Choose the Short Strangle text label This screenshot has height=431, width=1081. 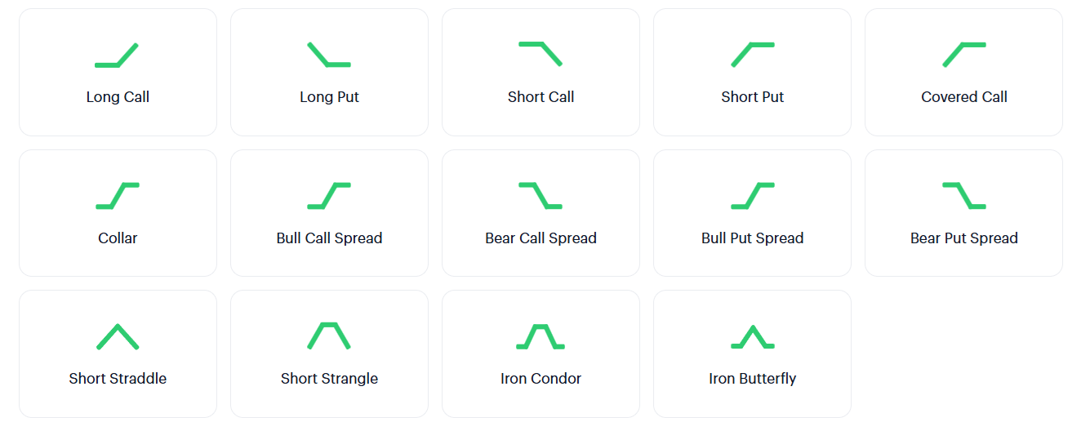(329, 379)
